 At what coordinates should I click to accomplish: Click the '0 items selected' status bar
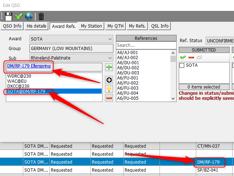[x=204, y=87]
